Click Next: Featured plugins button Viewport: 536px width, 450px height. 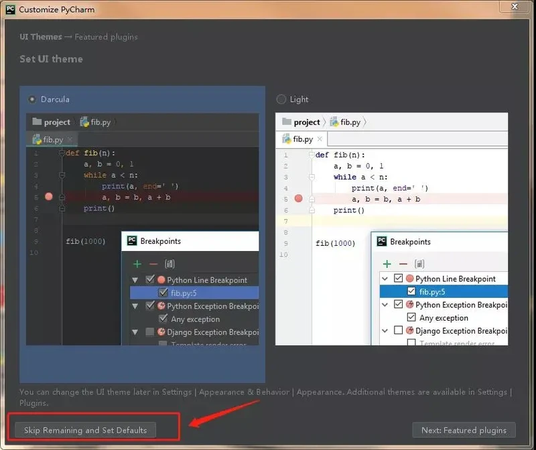[464, 430]
